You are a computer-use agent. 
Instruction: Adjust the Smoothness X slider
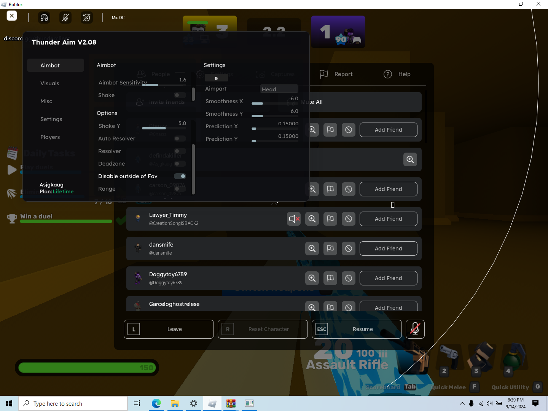click(x=275, y=104)
